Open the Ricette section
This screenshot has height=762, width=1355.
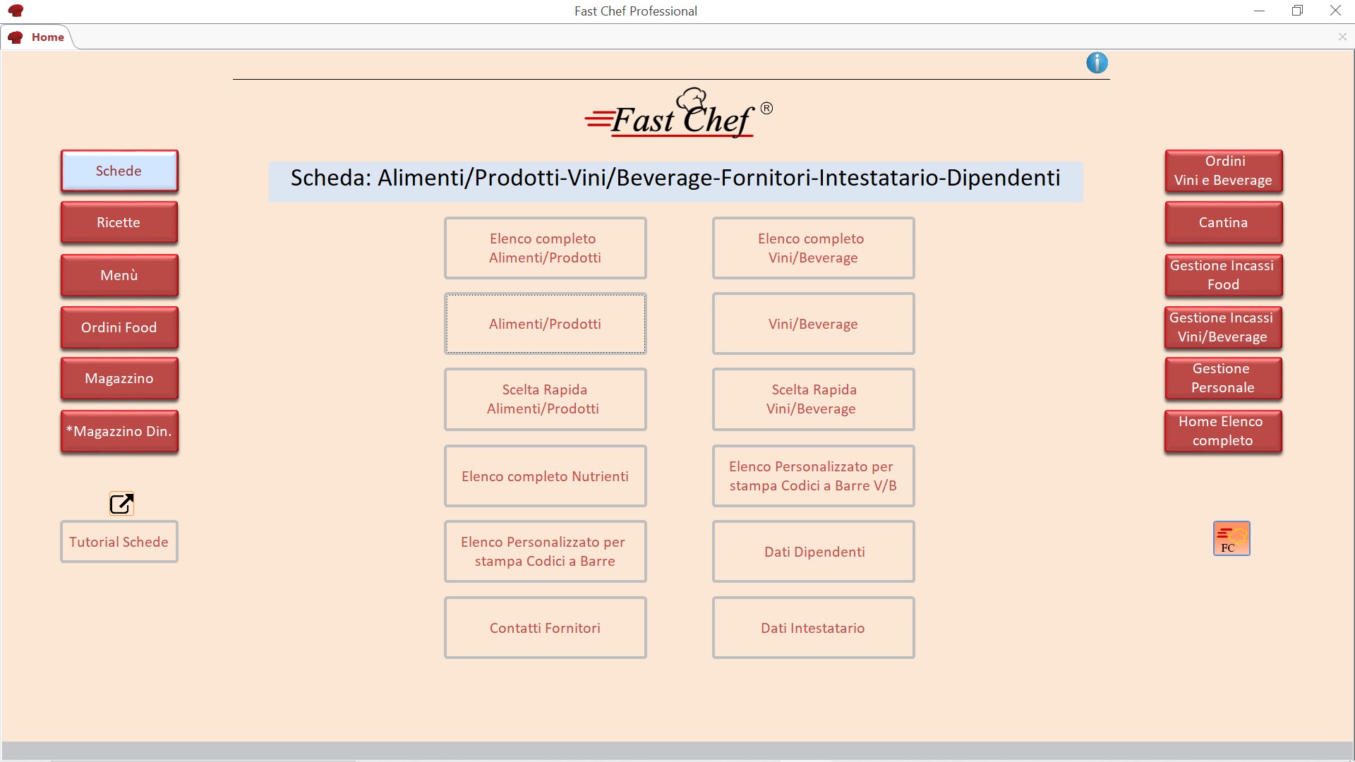(x=119, y=222)
